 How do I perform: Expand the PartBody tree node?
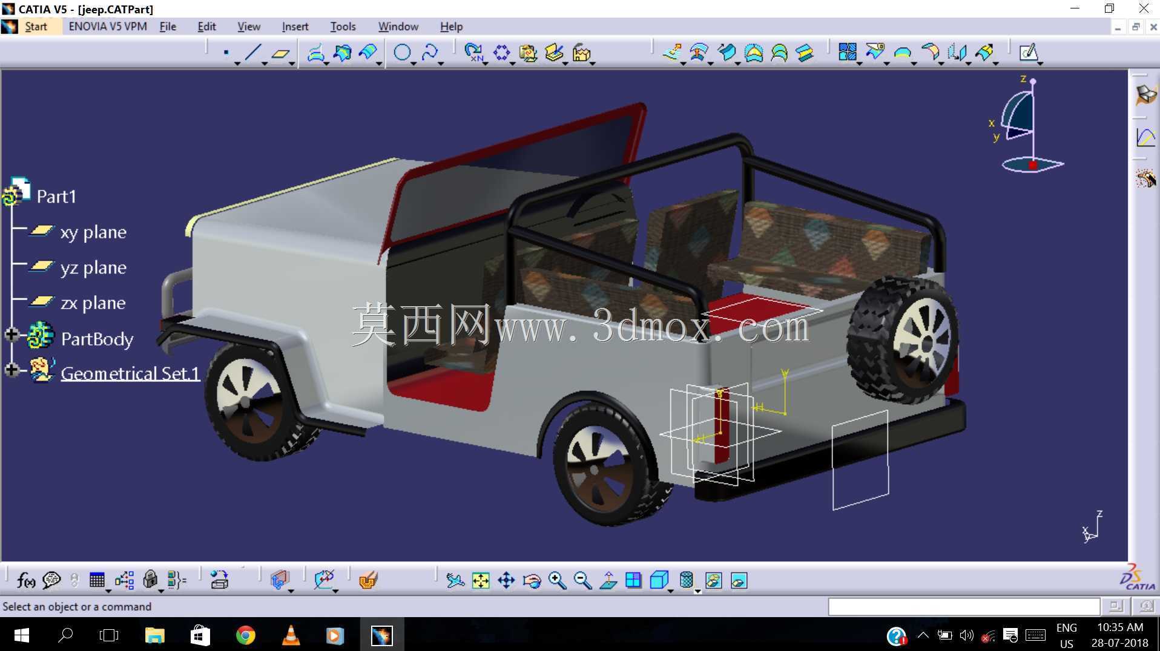(x=12, y=334)
